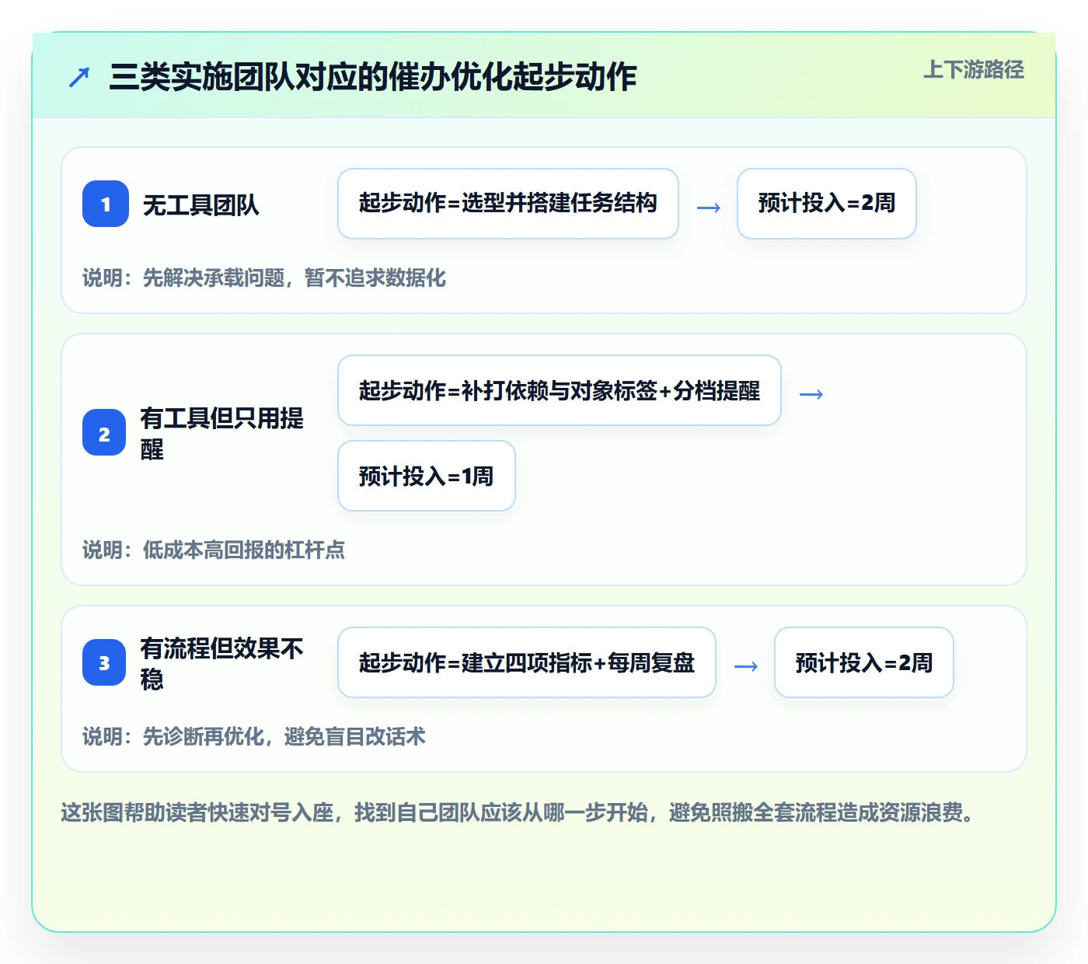
Task: Click the footer sentence starting with 这张图帮助读者快速对号入座
Action: point(519,812)
